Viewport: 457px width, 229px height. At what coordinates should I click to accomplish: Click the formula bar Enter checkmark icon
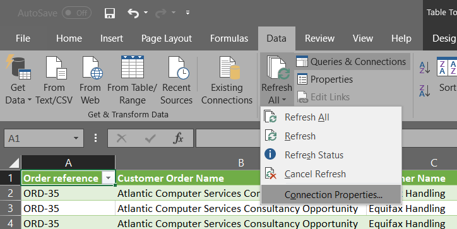tap(150, 138)
